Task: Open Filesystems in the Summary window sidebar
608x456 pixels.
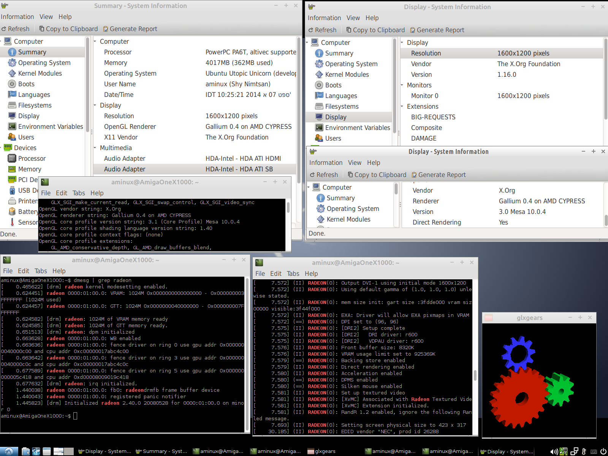Action: [35, 105]
